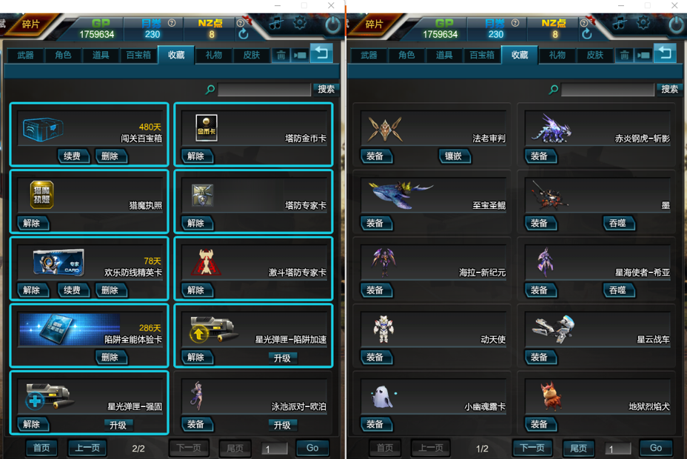Select the 激斗塔防专家卡 red emblem icon

point(206,262)
